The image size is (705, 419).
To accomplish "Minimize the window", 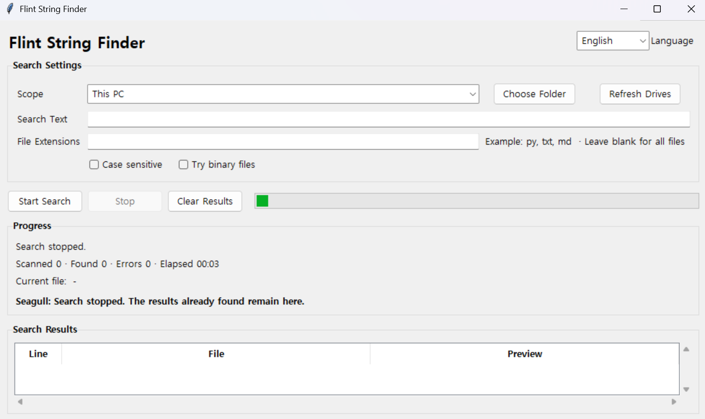I will pyautogui.click(x=624, y=9).
